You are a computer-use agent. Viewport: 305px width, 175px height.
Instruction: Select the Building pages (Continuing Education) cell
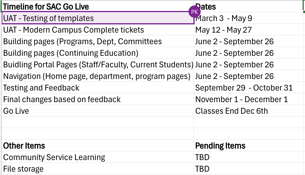click(71, 53)
